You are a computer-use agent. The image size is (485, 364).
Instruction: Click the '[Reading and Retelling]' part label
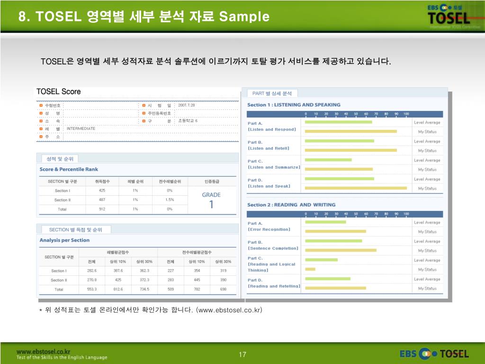click(x=274, y=286)
